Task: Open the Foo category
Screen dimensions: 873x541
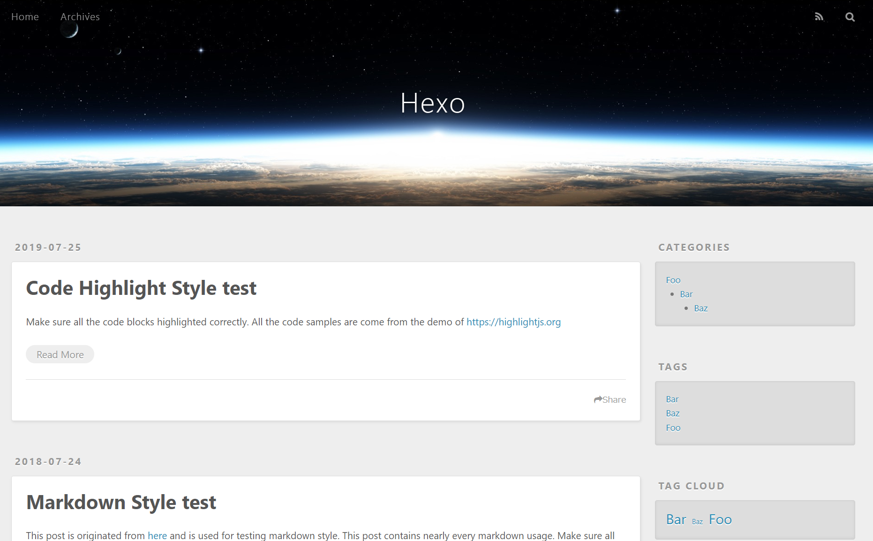Action: tap(673, 280)
